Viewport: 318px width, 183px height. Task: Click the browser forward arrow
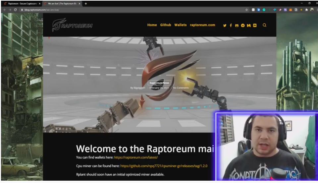click(x=10, y=10)
